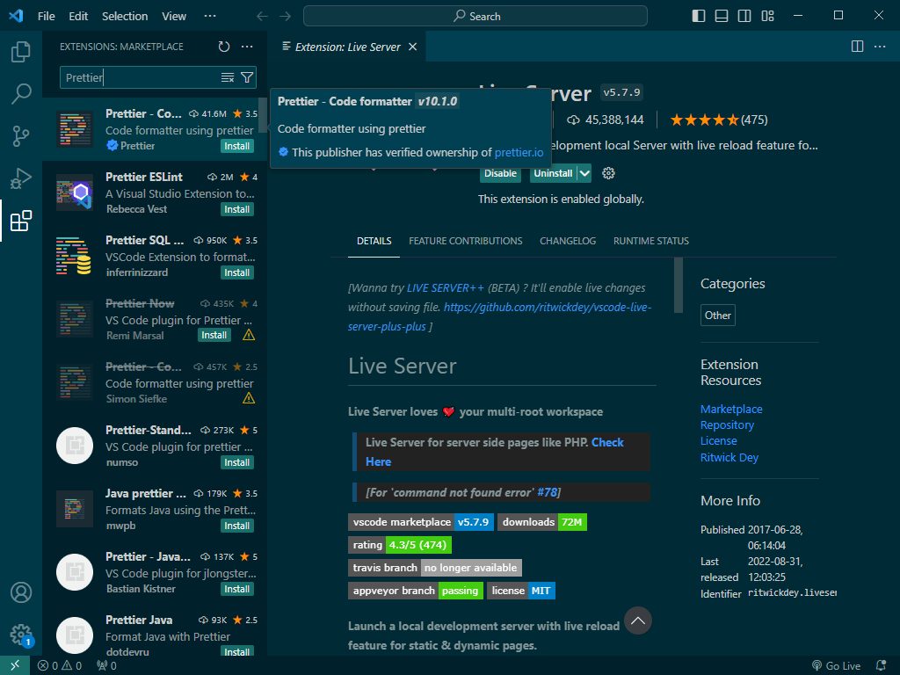The height and width of the screenshot is (675, 900).
Task: Open the Accounts menu icon
Action: click(21, 592)
